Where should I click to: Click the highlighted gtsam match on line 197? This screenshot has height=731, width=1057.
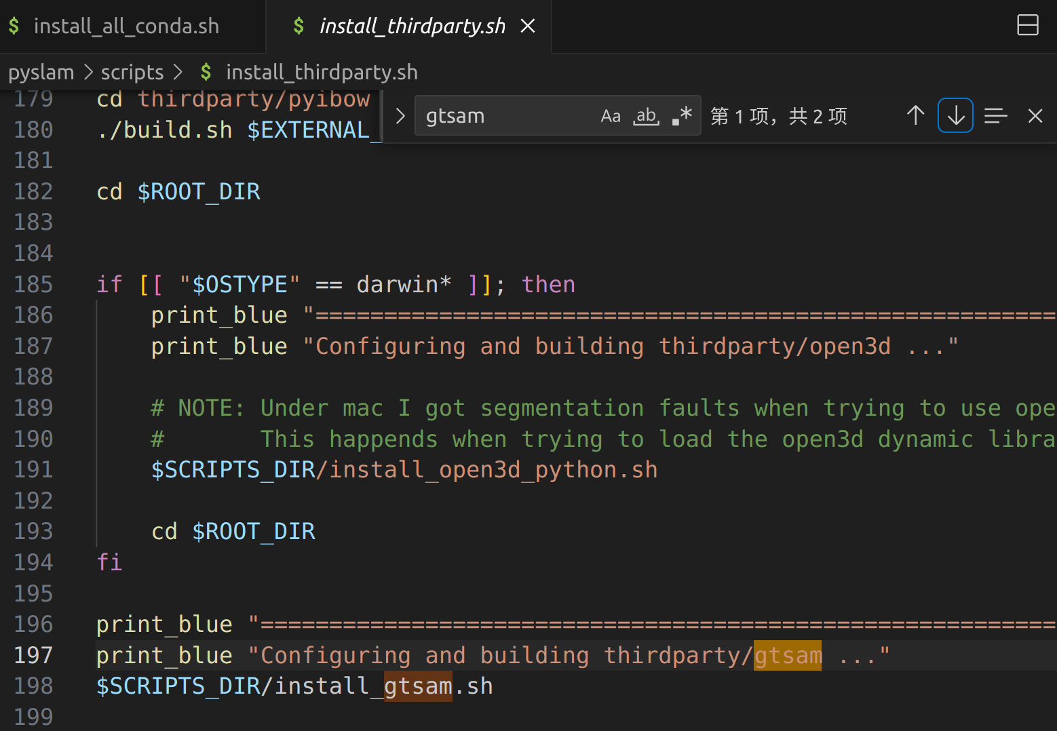coord(788,655)
